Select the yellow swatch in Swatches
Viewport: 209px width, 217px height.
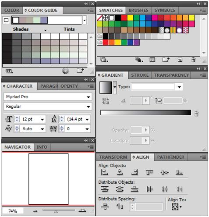(x=130, y=18)
